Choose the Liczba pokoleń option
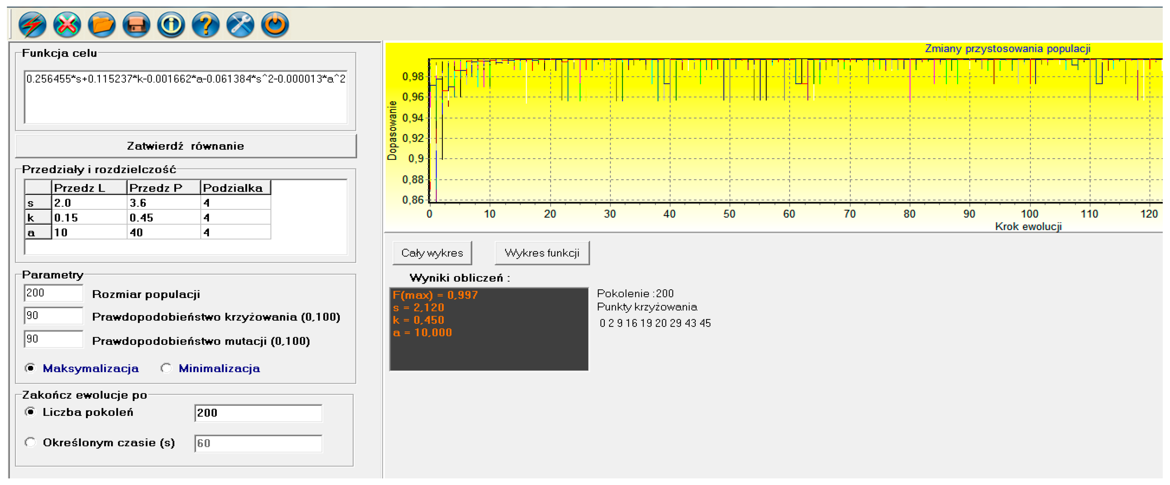The image size is (1170, 485). point(30,413)
